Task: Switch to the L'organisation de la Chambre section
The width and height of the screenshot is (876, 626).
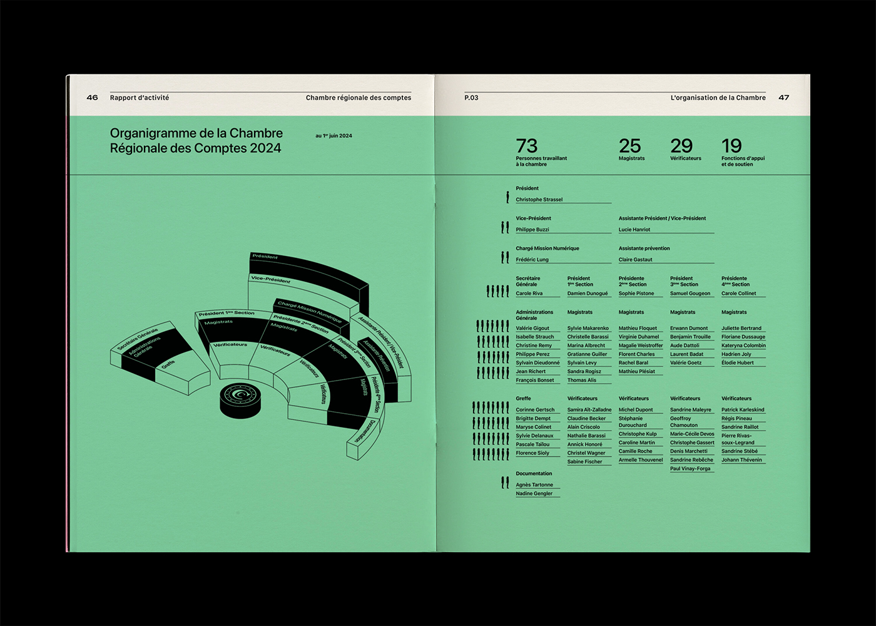Action: click(718, 98)
